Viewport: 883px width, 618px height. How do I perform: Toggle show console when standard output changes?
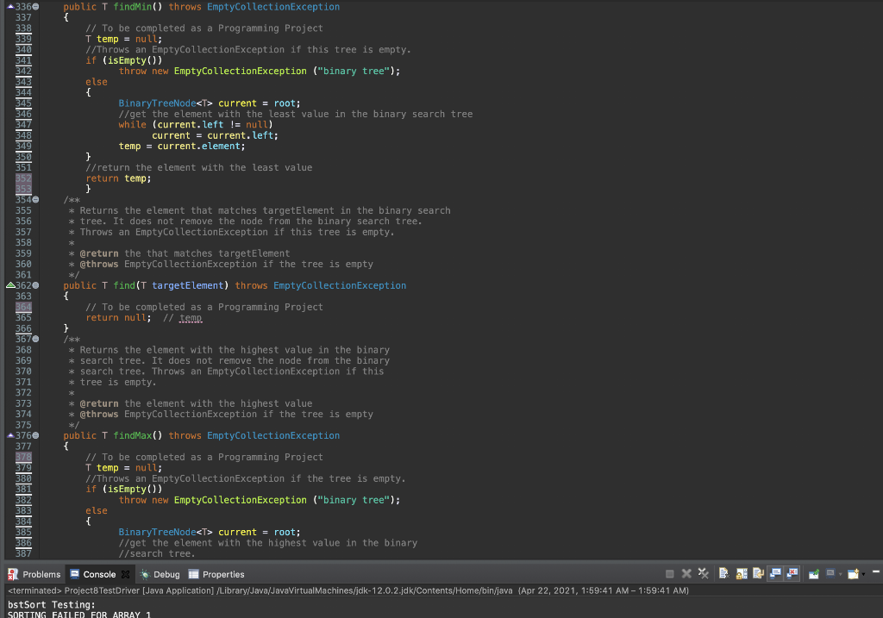(775, 574)
